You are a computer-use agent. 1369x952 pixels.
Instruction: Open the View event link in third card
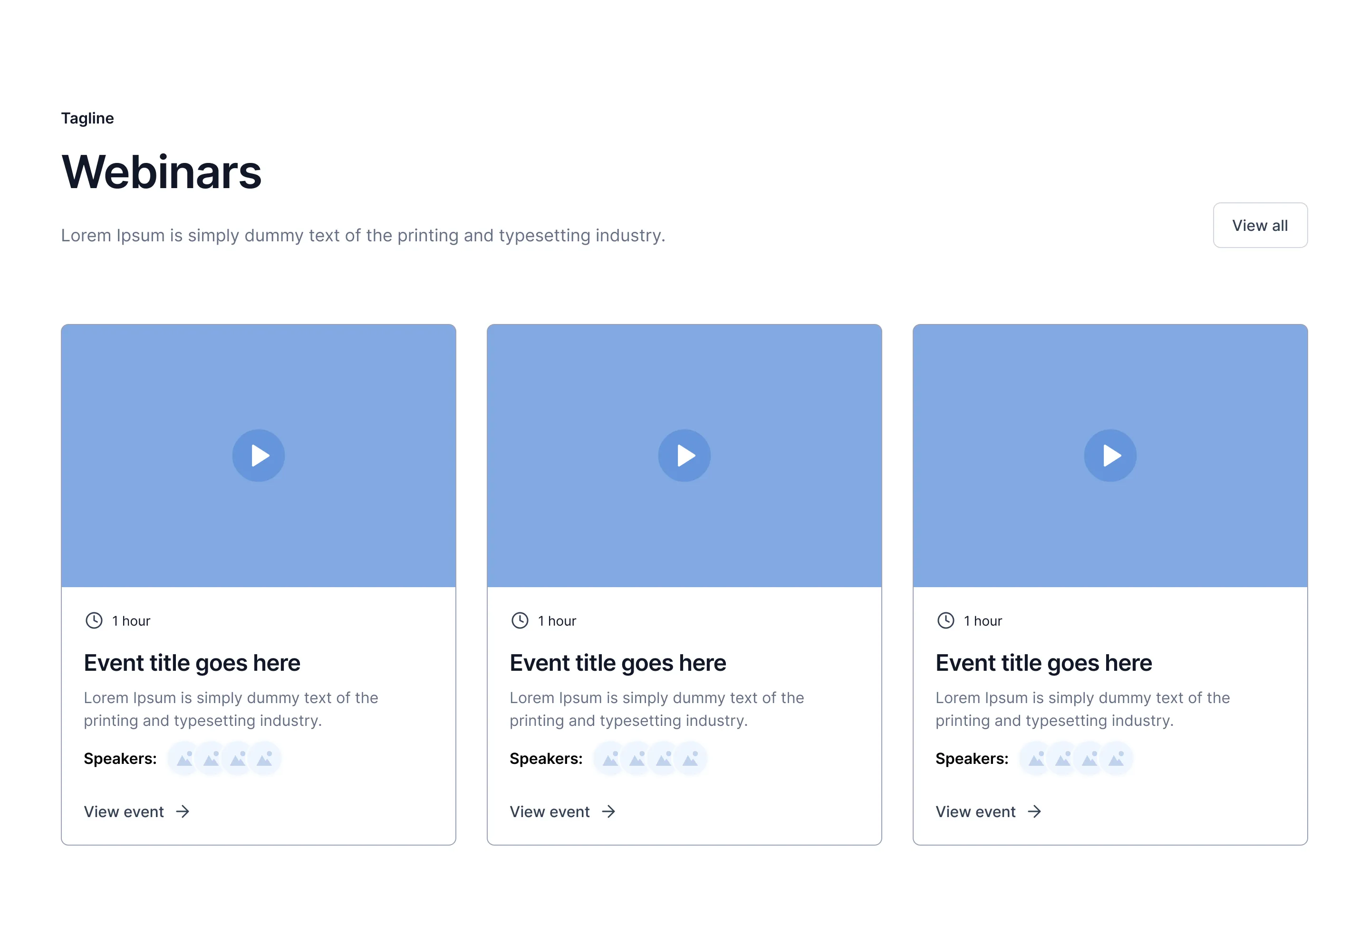[x=988, y=811]
